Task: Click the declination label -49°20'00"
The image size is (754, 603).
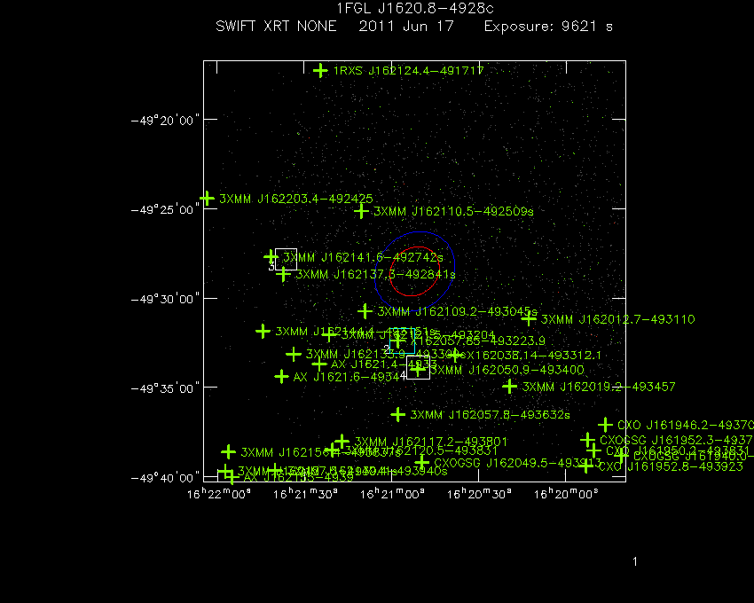Action: coord(165,121)
